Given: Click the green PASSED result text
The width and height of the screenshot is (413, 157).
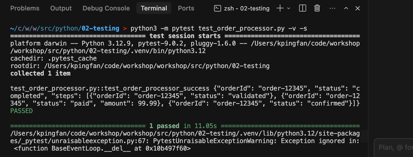Looking at the screenshot, I should coord(21,111).
